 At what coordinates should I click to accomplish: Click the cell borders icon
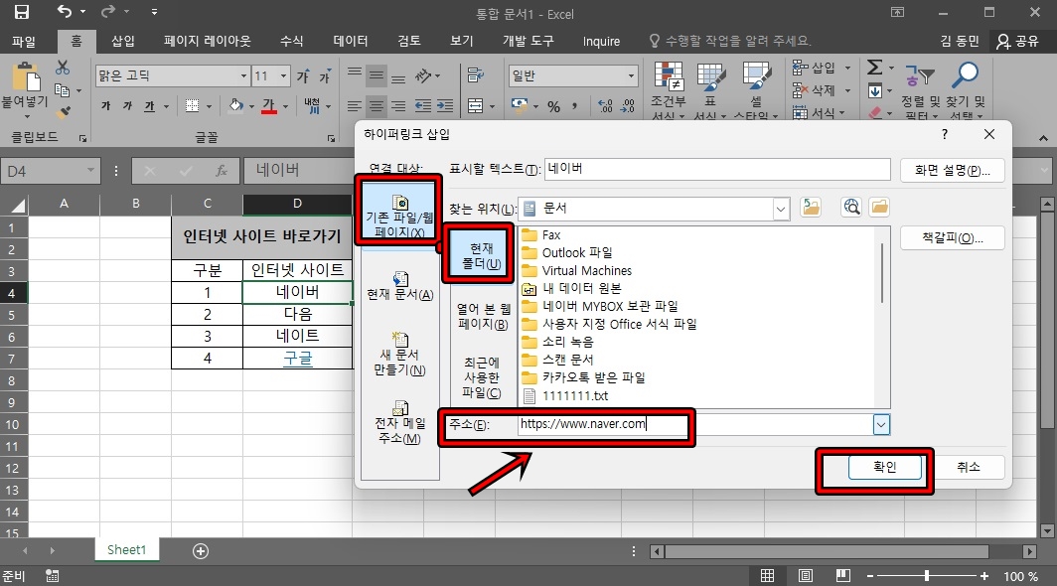192,106
